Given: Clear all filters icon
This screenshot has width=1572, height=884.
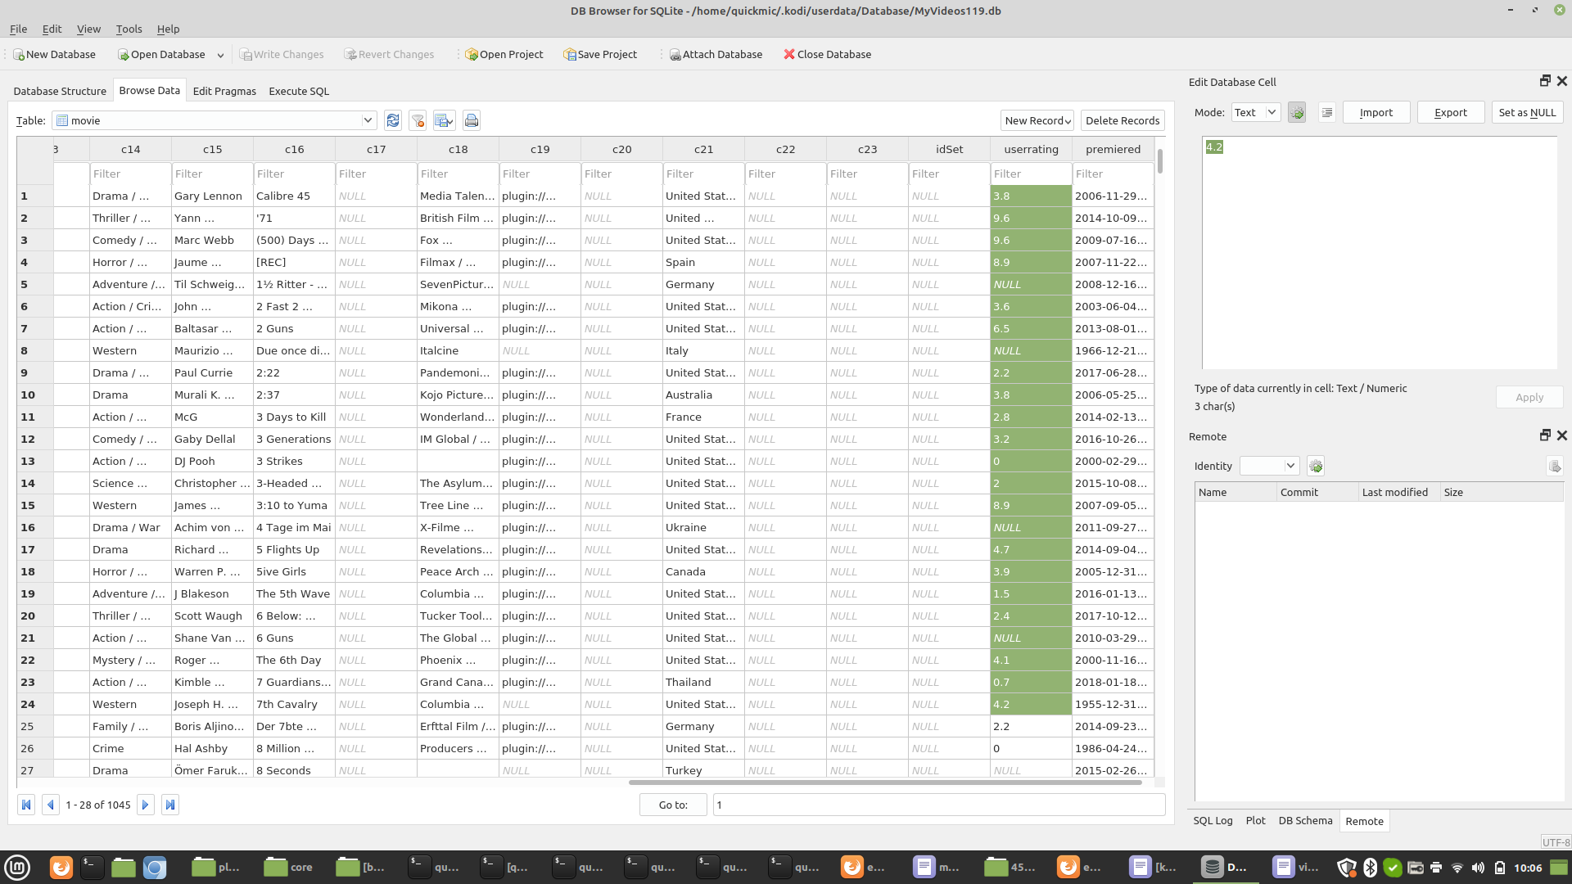Looking at the screenshot, I should pyautogui.click(x=418, y=120).
